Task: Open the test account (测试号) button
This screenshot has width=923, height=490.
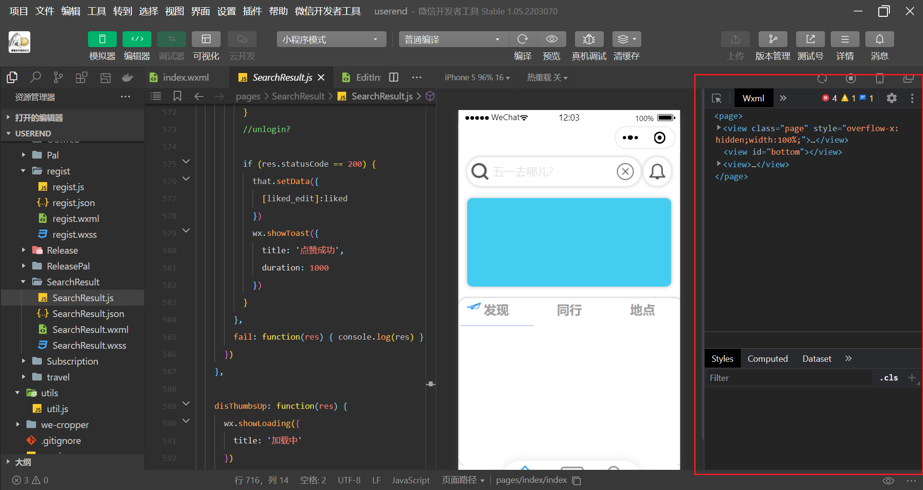Action: coord(810,39)
